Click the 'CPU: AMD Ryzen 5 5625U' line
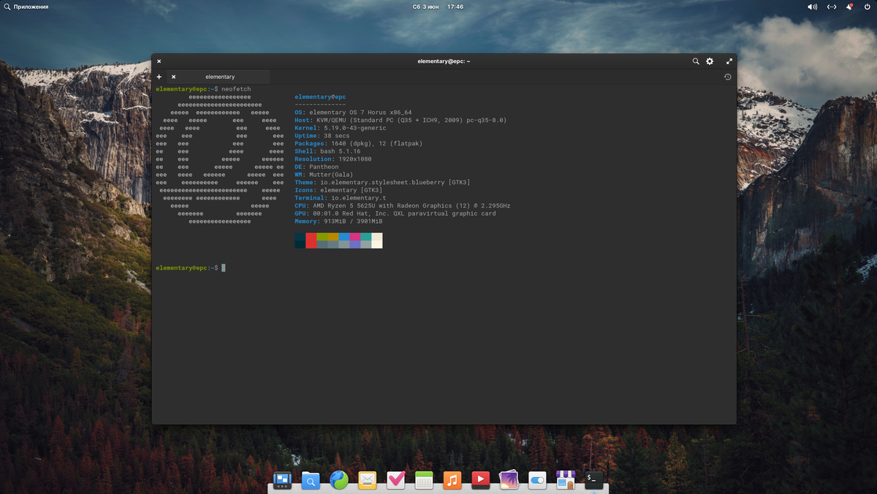Image resolution: width=877 pixels, height=494 pixels. 403,206
